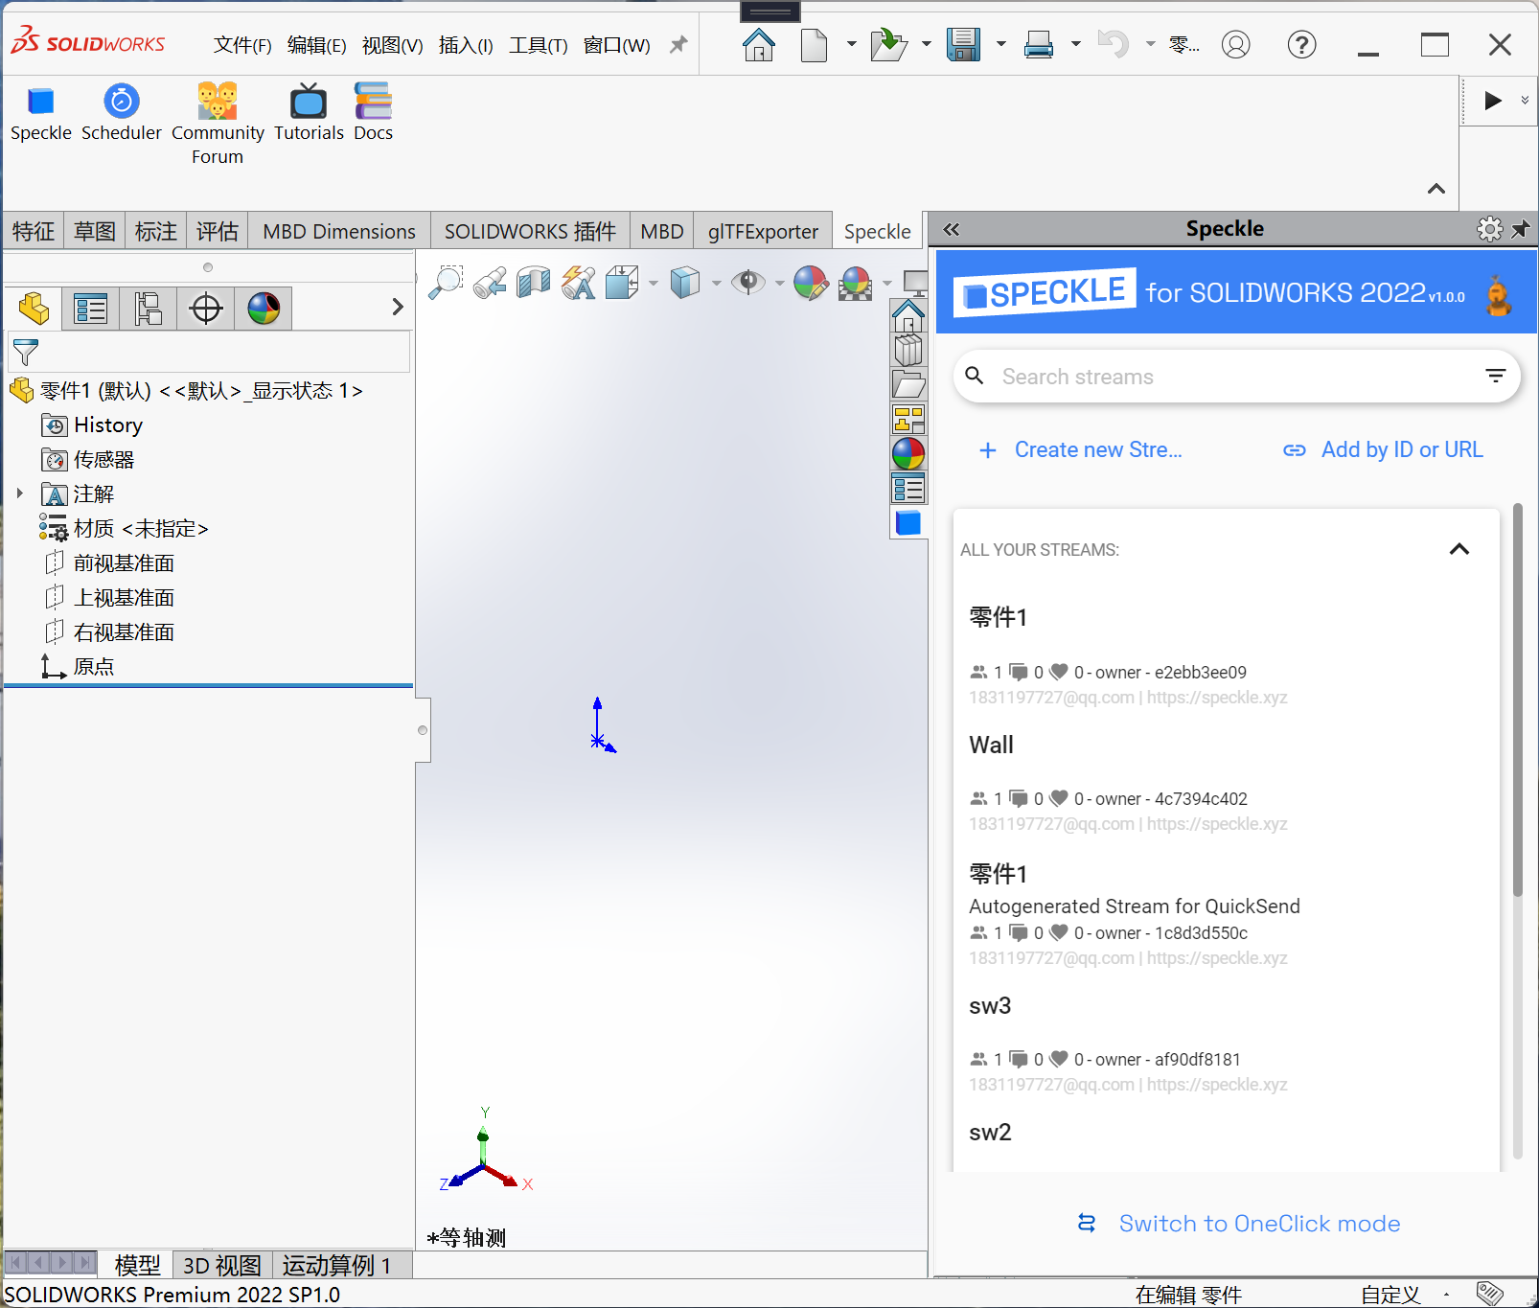Open SOLIDWORKS help
This screenshot has height=1308, width=1539.
[1301, 44]
